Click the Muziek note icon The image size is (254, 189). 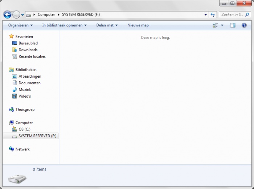[x=15, y=89]
